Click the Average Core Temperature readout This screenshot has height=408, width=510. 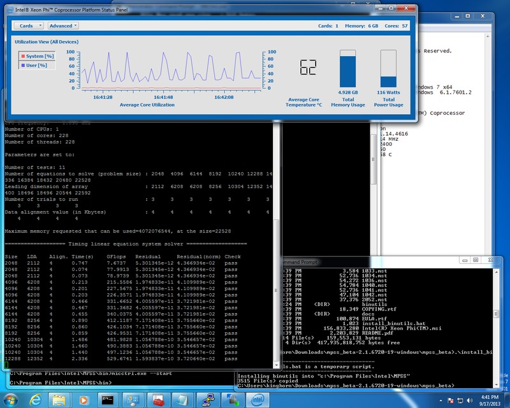coord(308,69)
